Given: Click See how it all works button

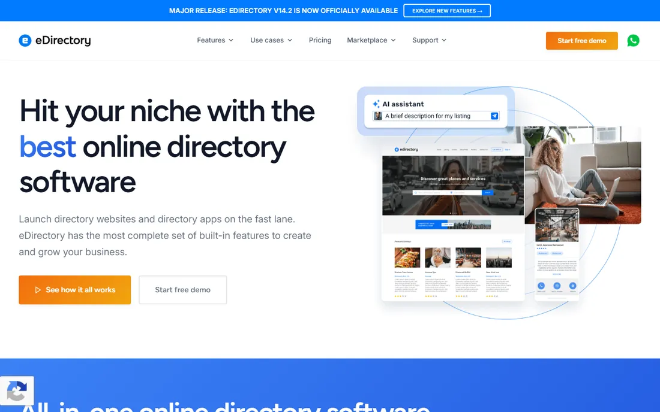Looking at the screenshot, I should pos(75,290).
